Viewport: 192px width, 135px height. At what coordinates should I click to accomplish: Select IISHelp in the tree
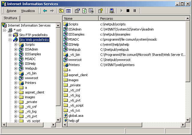[x=30, y=64]
